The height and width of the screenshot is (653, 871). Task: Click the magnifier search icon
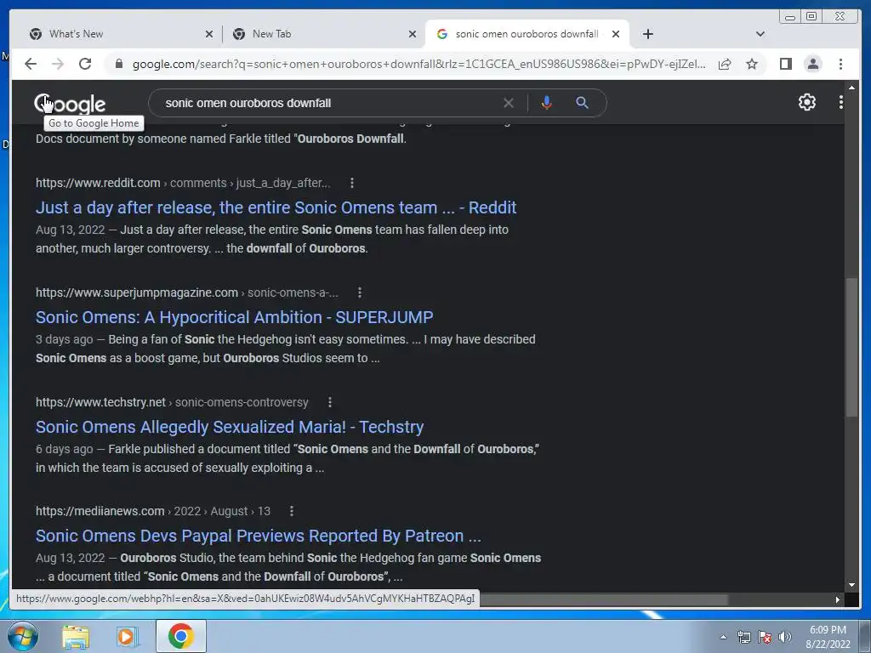[582, 103]
